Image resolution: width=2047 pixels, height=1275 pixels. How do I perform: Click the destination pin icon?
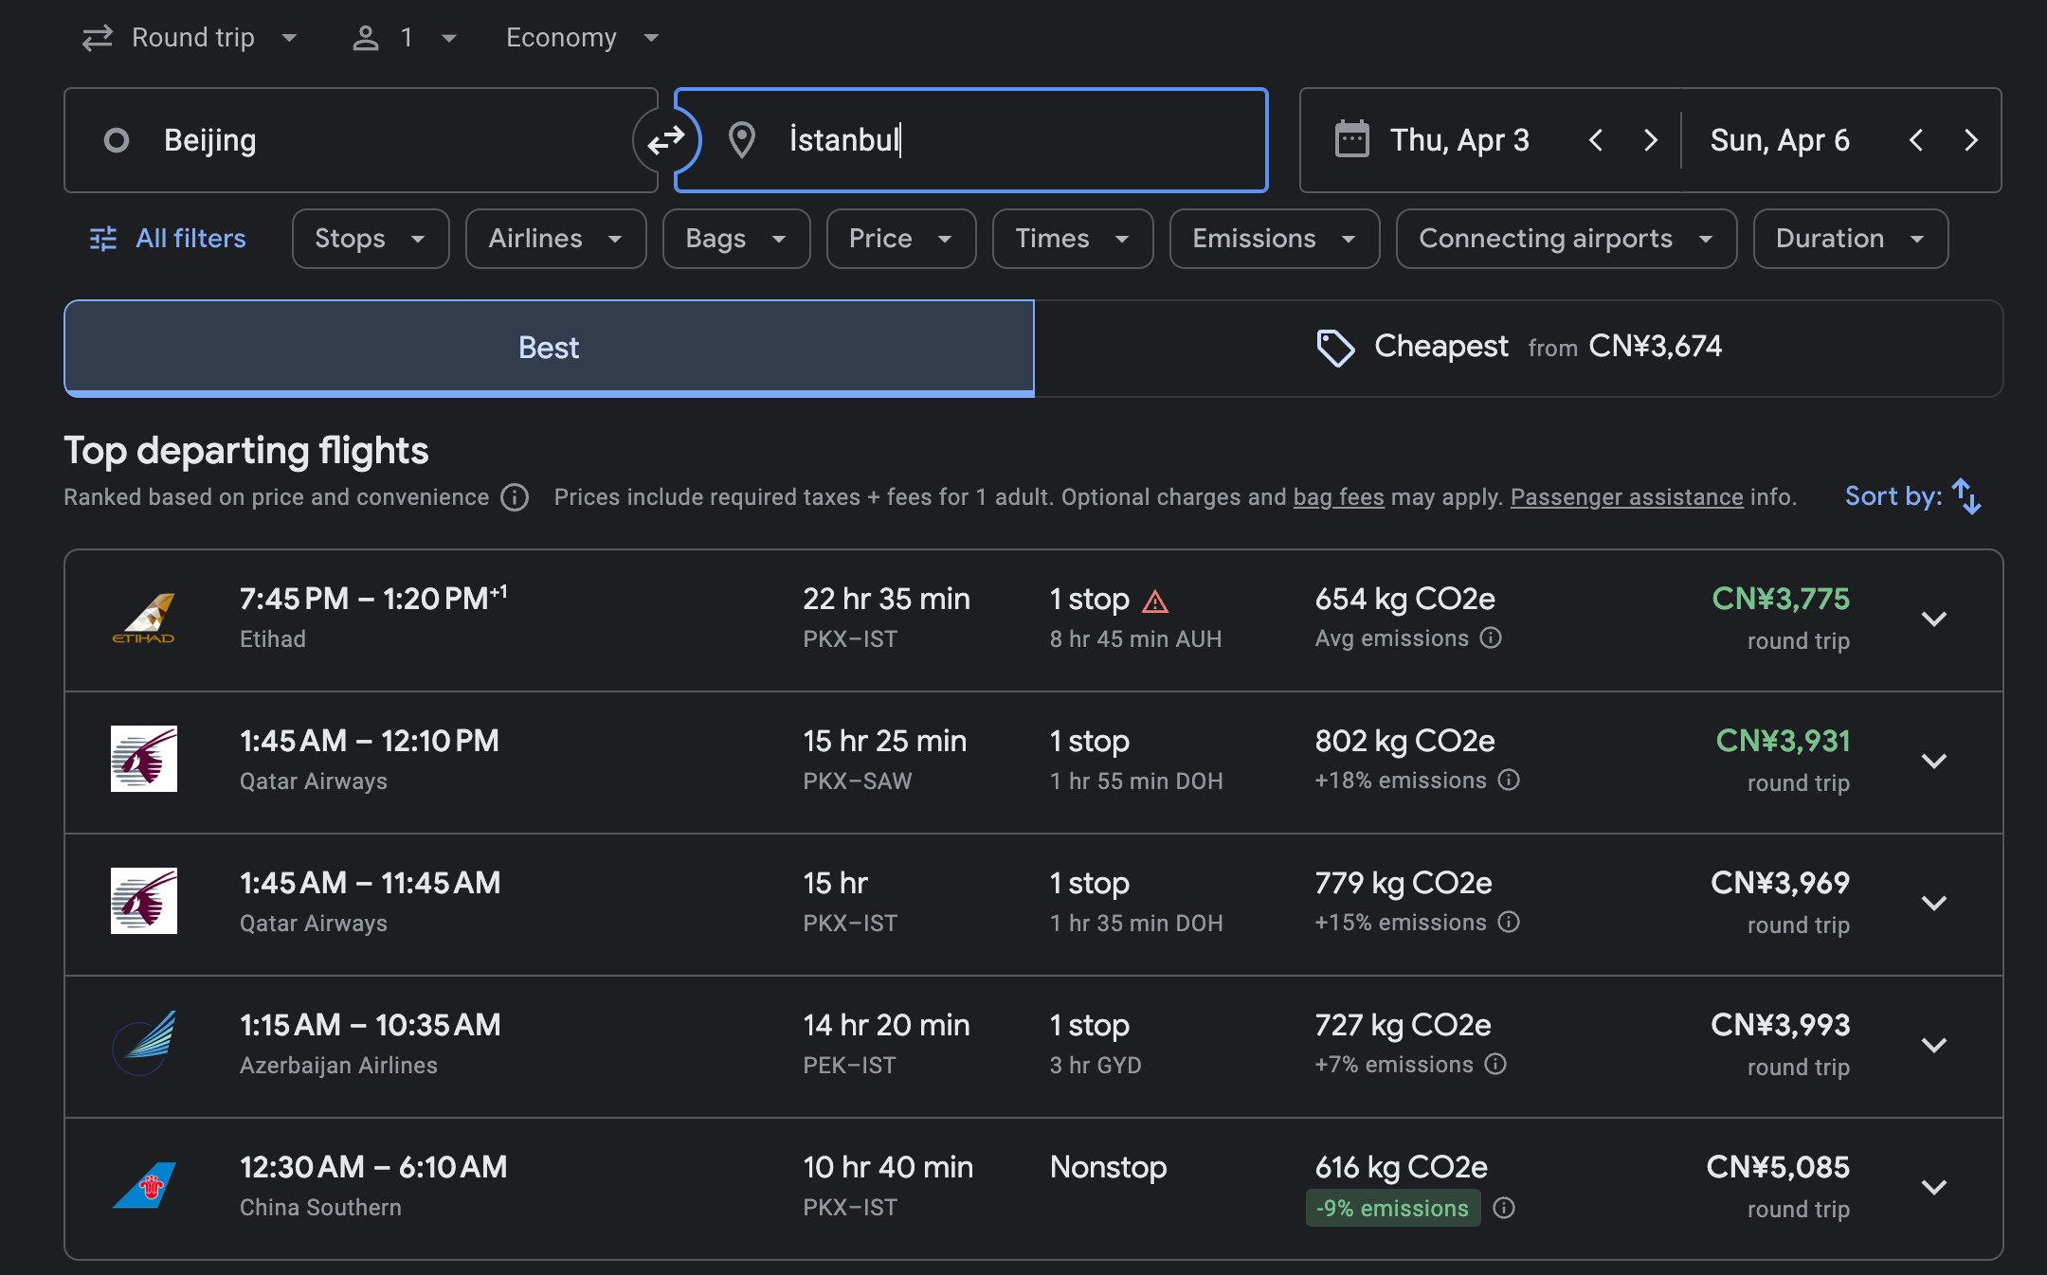[x=741, y=140]
